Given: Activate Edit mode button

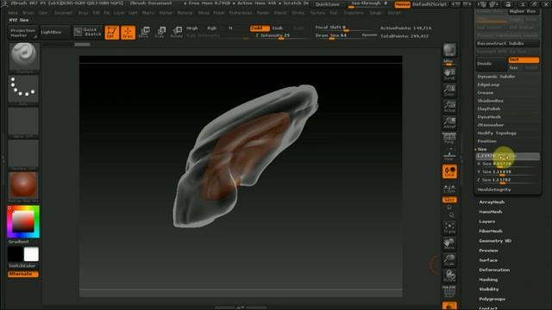Looking at the screenshot, I should pos(112,33).
